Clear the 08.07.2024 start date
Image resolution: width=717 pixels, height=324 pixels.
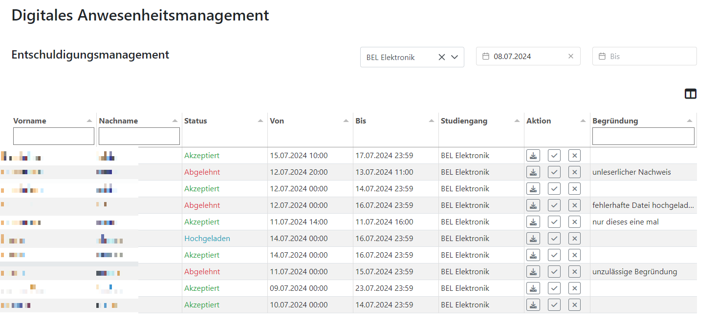[x=570, y=57]
